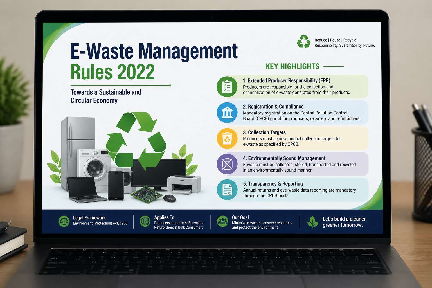Click 'Environment (Protection) Act, 1986' text

(x=100, y=223)
